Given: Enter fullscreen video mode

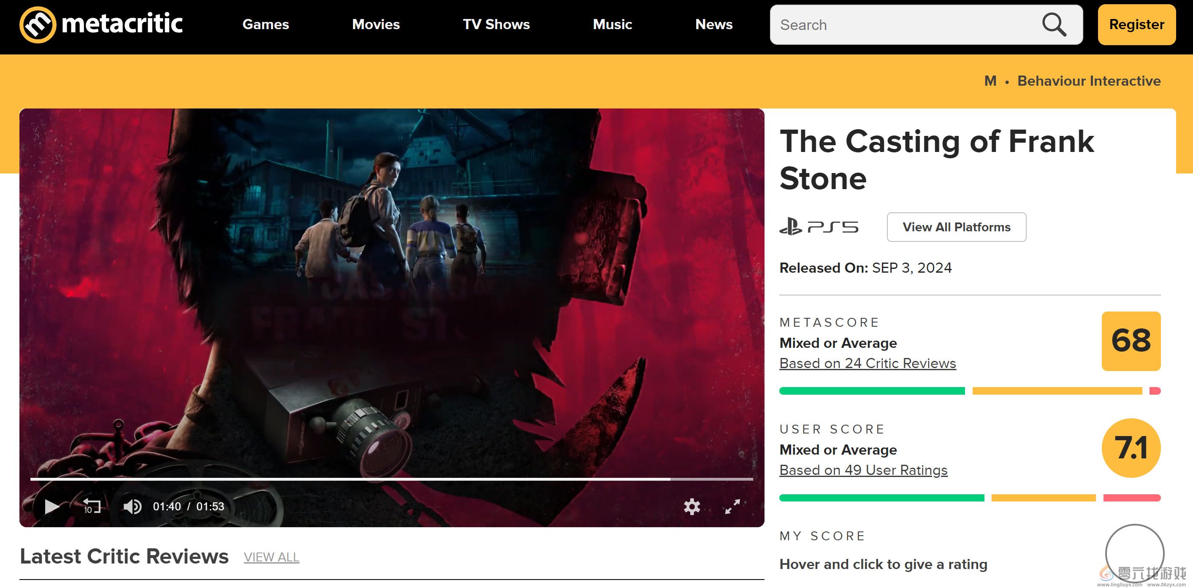Looking at the screenshot, I should coord(732,507).
